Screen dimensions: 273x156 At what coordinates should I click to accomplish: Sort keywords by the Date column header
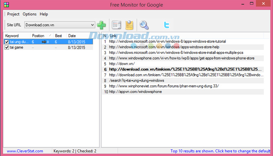pos(72,36)
